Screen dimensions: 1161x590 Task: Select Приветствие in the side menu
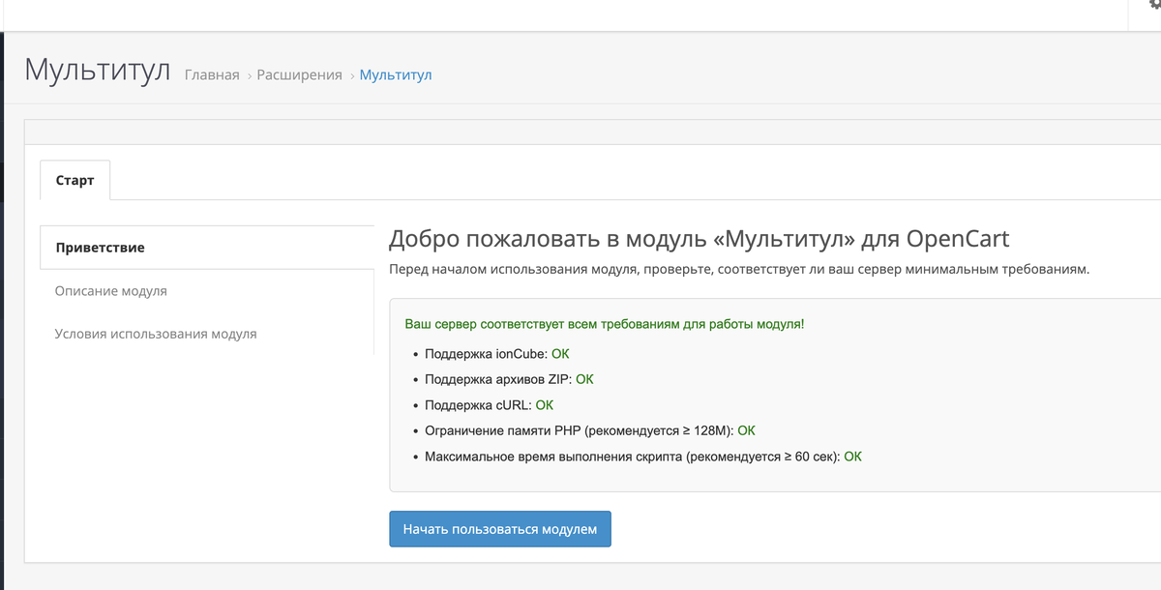coord(207,248)
